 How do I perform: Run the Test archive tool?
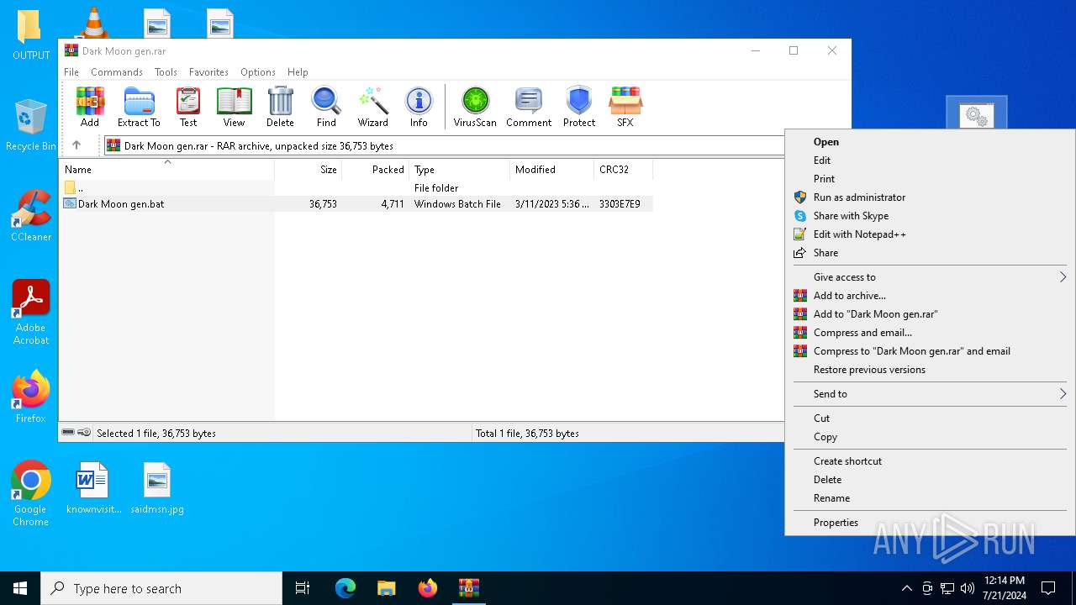(x=188, y=107)
